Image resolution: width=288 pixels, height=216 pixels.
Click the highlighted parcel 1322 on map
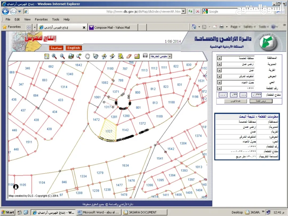pyautogui.click(x=109, y=131)
